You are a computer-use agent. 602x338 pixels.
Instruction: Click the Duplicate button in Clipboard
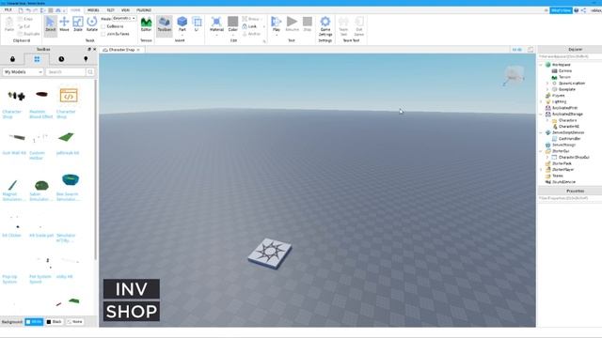(x=29, y=34)
